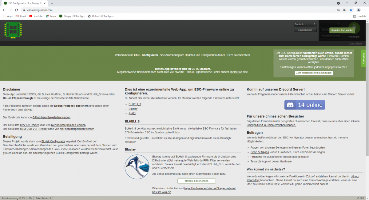
Task: Click the 'Beteiligung' heading
Action: coord(12,136)
